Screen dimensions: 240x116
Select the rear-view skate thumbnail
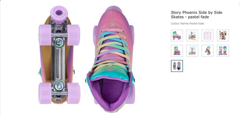(207, 51)
